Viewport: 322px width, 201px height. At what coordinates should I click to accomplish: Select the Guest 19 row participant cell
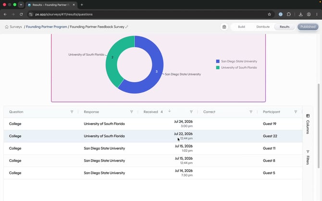click(270, 124)
